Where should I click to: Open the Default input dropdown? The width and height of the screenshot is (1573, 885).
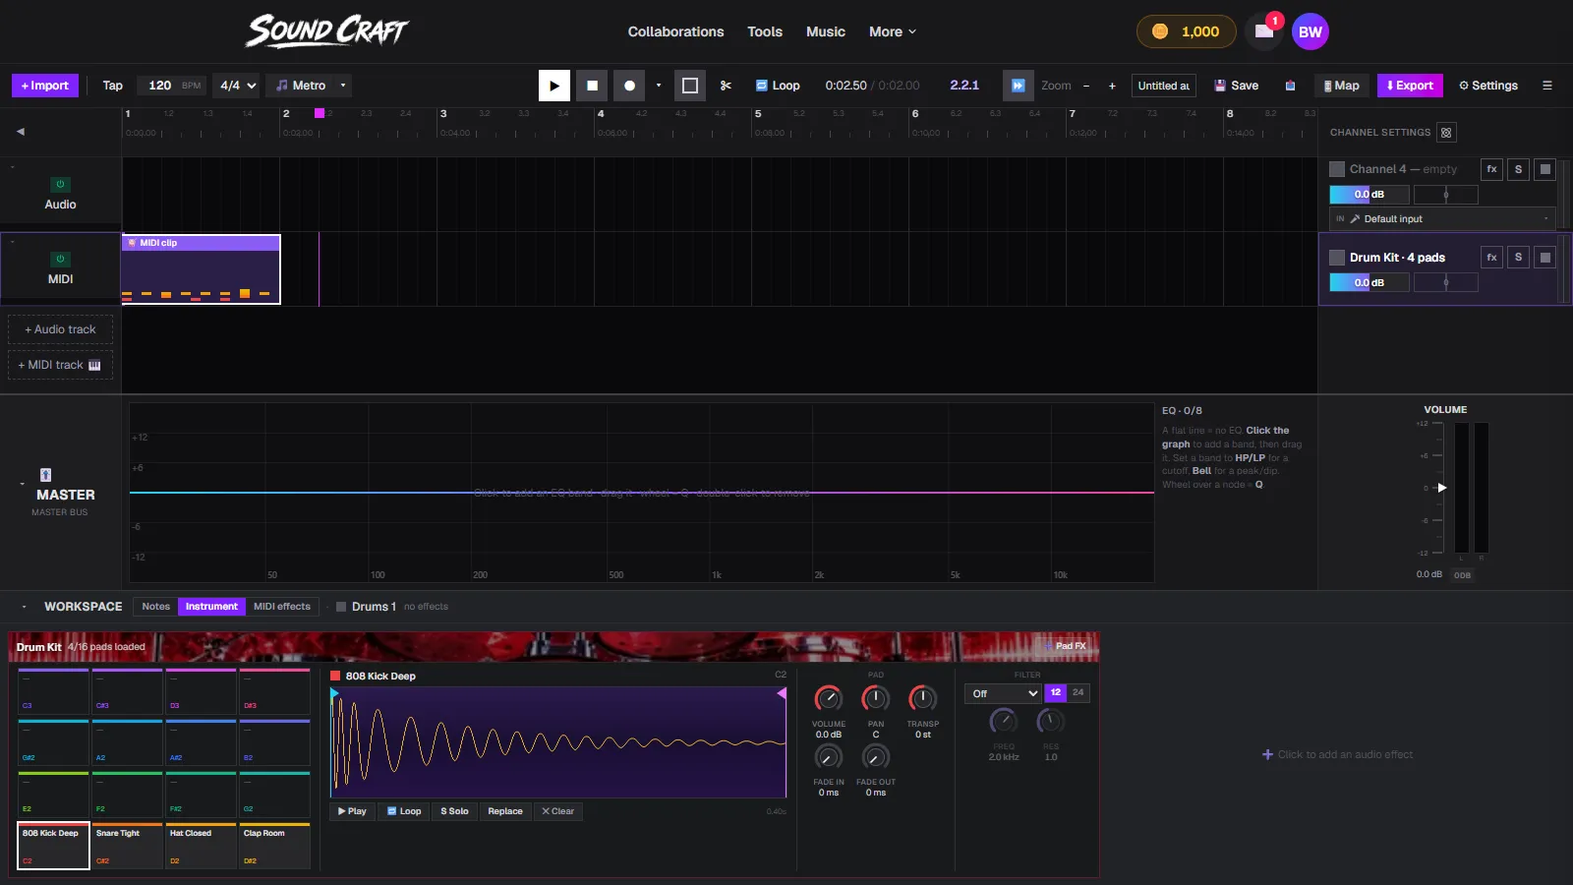(x=1442, y=219)
